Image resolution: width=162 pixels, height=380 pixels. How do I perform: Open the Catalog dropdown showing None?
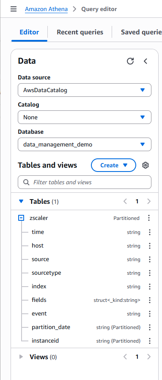click(x=85, y=117)
